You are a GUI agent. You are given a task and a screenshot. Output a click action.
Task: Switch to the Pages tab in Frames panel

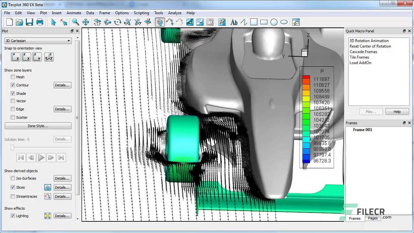click(373, 218)
